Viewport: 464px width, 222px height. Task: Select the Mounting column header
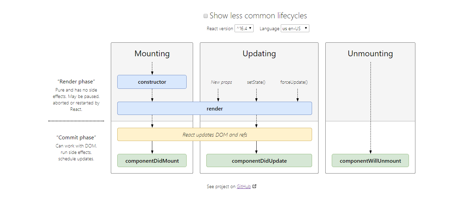coord(152,53)
